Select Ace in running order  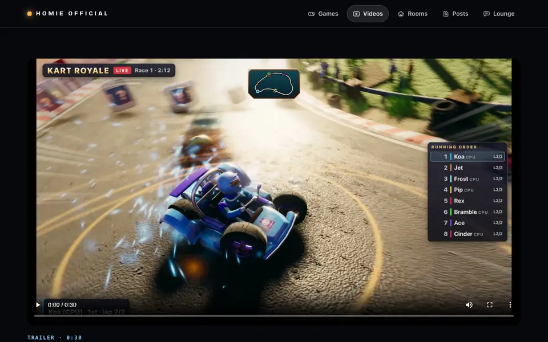point(468,223)
